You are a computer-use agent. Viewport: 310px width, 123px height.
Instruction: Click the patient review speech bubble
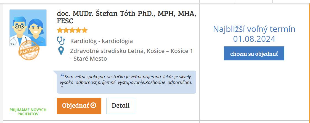click(126, 82)
